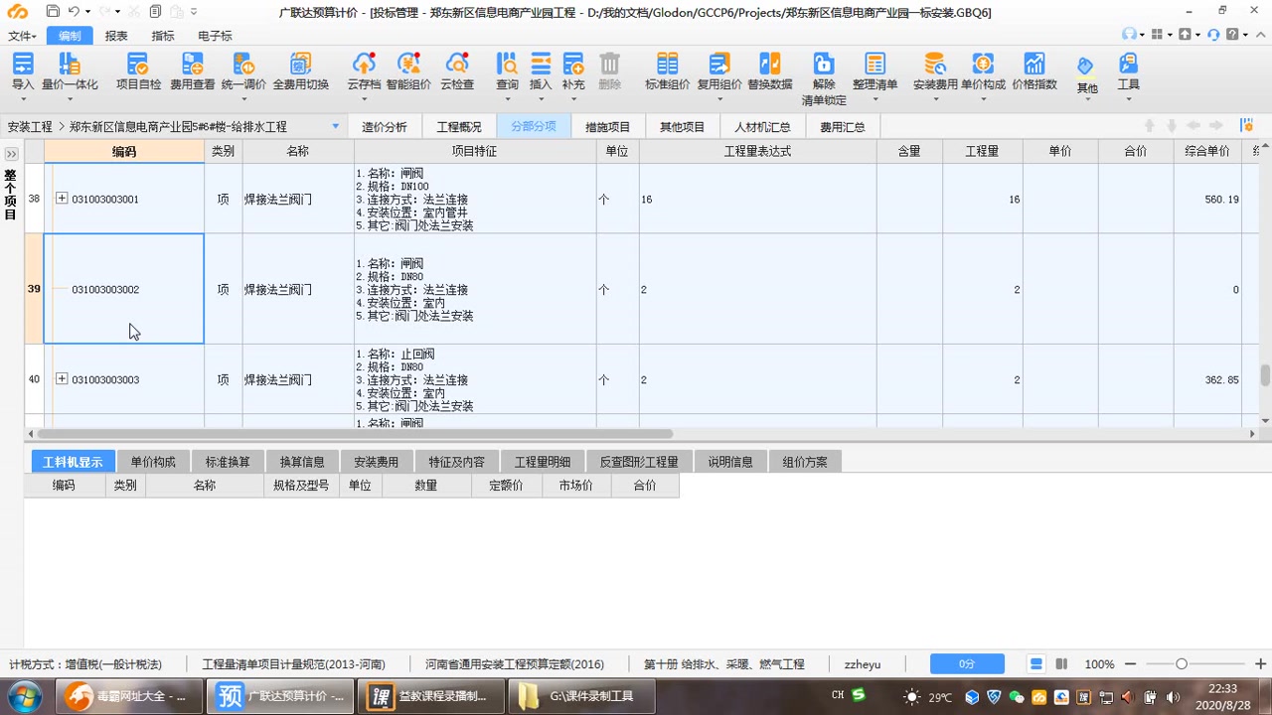Switch to 标准换算 bottom tab
The image size is (1272, 715).
click(228, 462)
